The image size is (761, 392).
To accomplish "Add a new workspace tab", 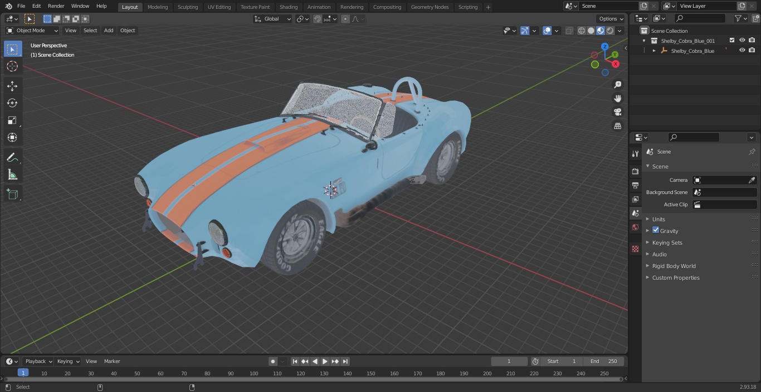I will click(489, 7).
